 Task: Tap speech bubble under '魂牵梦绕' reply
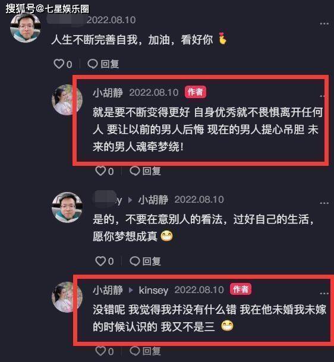134,171
